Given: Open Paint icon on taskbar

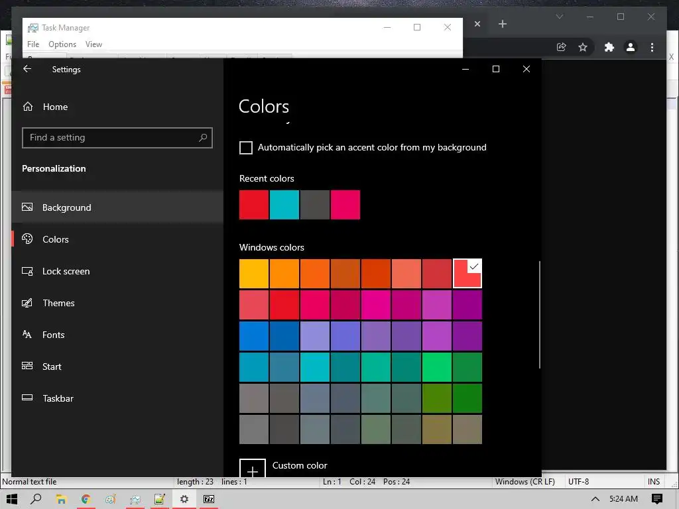Looking at the screenshot, I should click(x=111, y=499).
